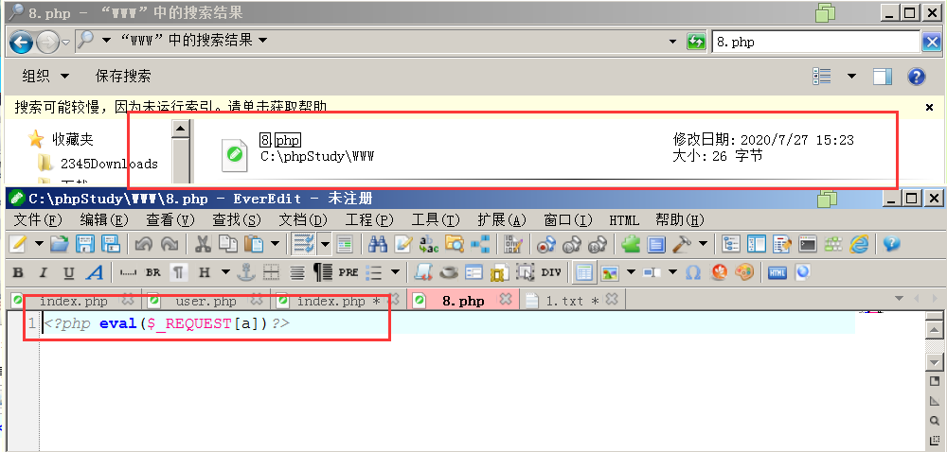
Task: Insert preformatted text with the PRE icon
Action: (x=348, y=272)
